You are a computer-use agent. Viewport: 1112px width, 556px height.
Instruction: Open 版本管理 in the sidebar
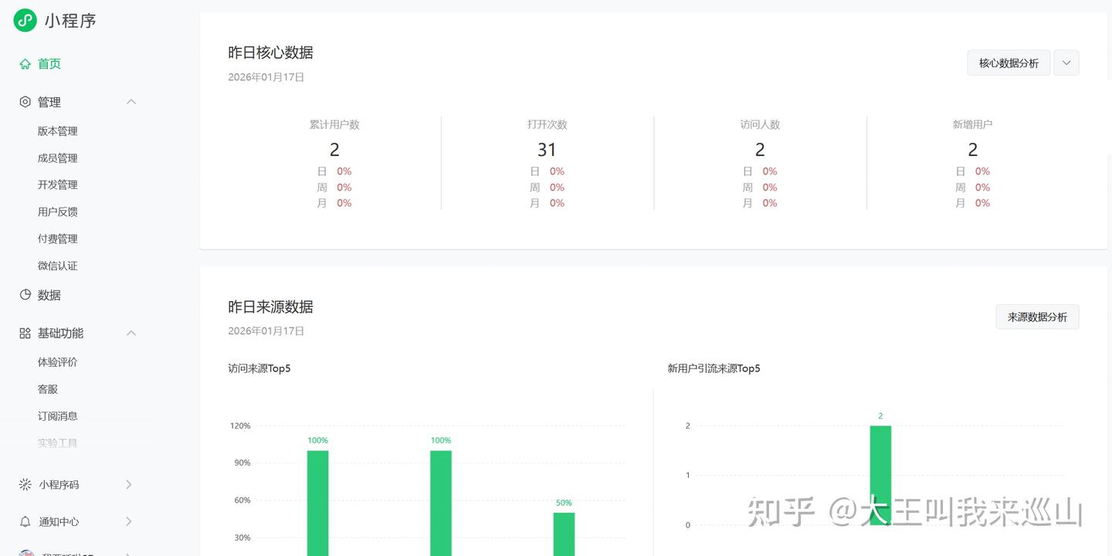coord(58,131)
